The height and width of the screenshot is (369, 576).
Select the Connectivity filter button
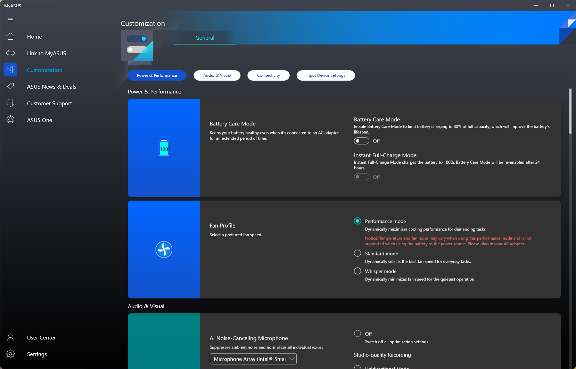tap(269, 75)
